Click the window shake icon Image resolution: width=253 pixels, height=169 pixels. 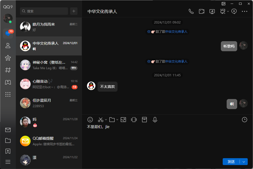(134, 120)
